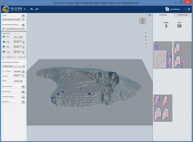The height and width of the screenshot is (142, 193).
Task: Click the Get Plans label
Action: coord(6,102)
